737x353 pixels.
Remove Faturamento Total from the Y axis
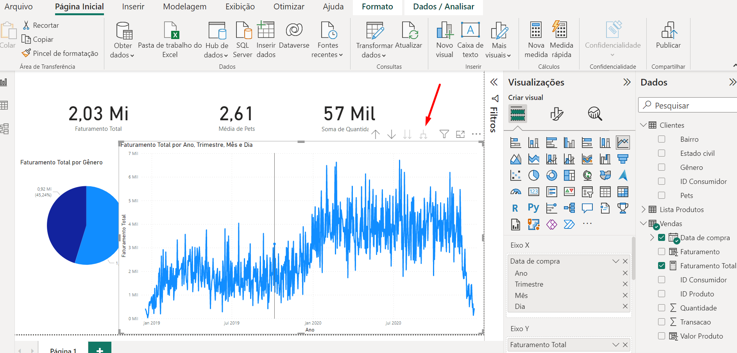pos(625,345)
